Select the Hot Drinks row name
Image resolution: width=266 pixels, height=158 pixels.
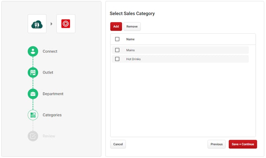coord(133,59)
